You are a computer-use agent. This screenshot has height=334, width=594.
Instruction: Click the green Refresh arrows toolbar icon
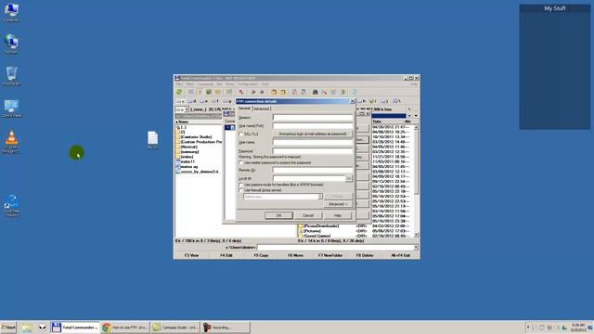click(x=179, y=92)
